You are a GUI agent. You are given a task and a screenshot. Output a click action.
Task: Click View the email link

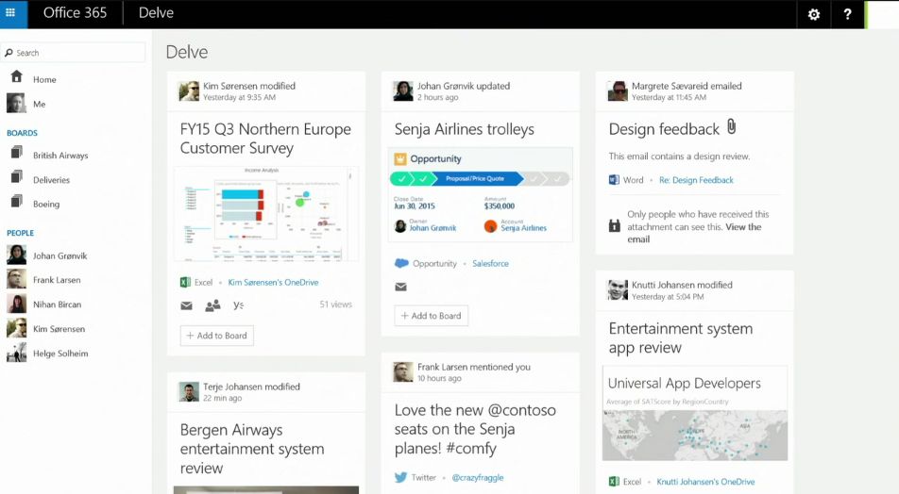[694, 233]
